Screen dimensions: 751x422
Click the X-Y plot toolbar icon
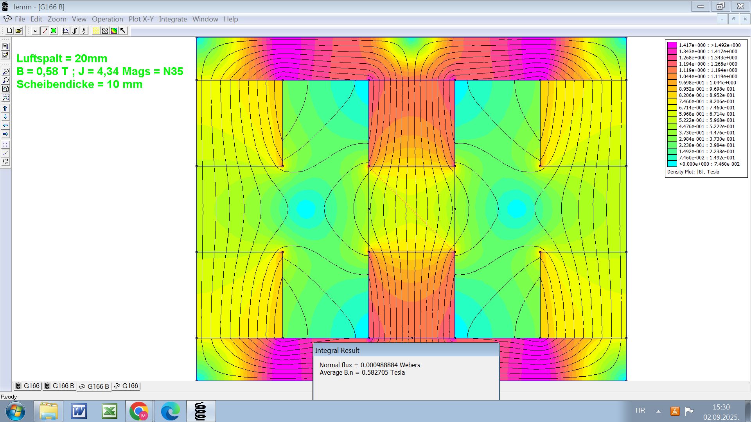point(66,30)
